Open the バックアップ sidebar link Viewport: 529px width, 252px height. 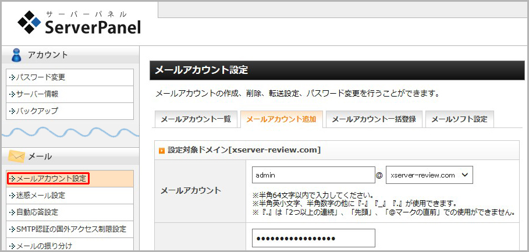[37, 111]
